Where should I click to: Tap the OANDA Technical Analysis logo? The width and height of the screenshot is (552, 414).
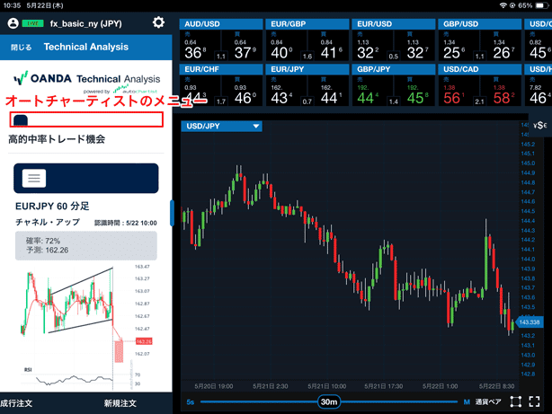point(86,82)
